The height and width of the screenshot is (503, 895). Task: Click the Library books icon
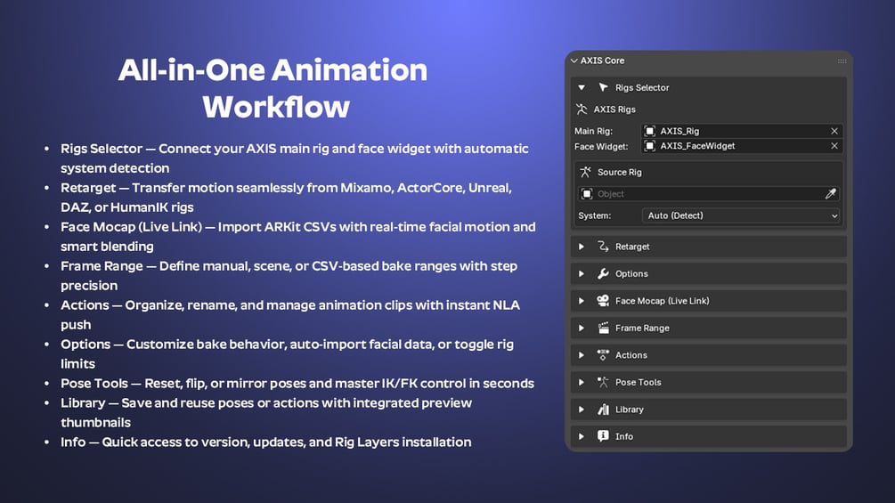coord(603,409)
